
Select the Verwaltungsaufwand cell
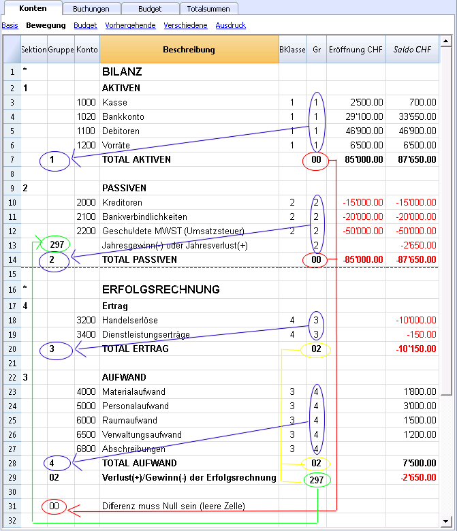(189, 434)
